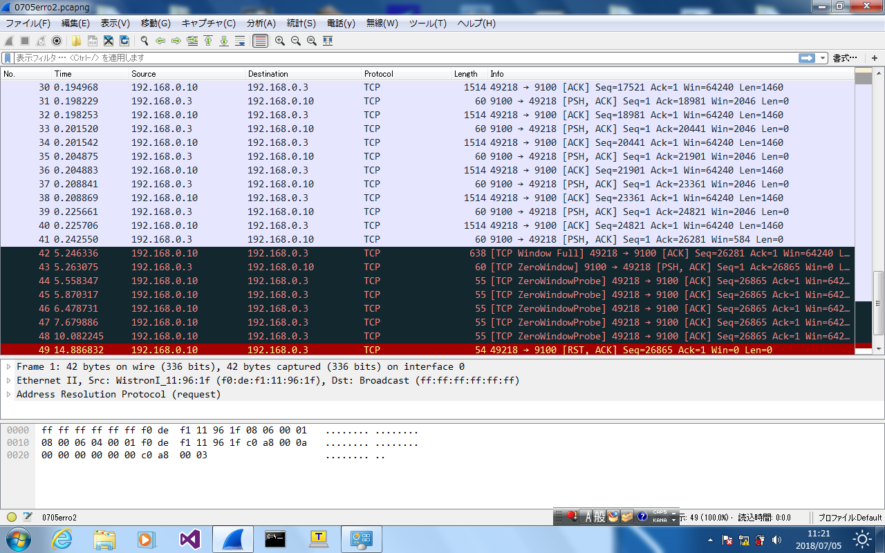Click the 書式… filter expression button

click(x=845, y=58)
